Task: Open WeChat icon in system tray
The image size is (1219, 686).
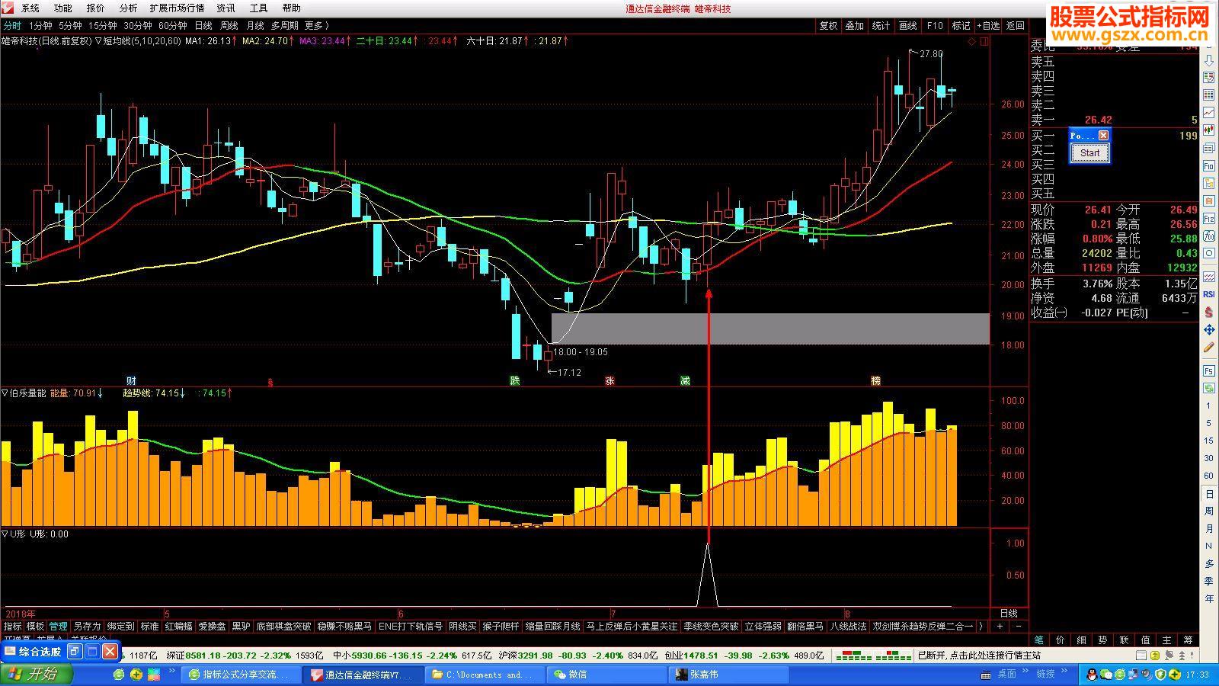Action: [x=1106, y=675]
